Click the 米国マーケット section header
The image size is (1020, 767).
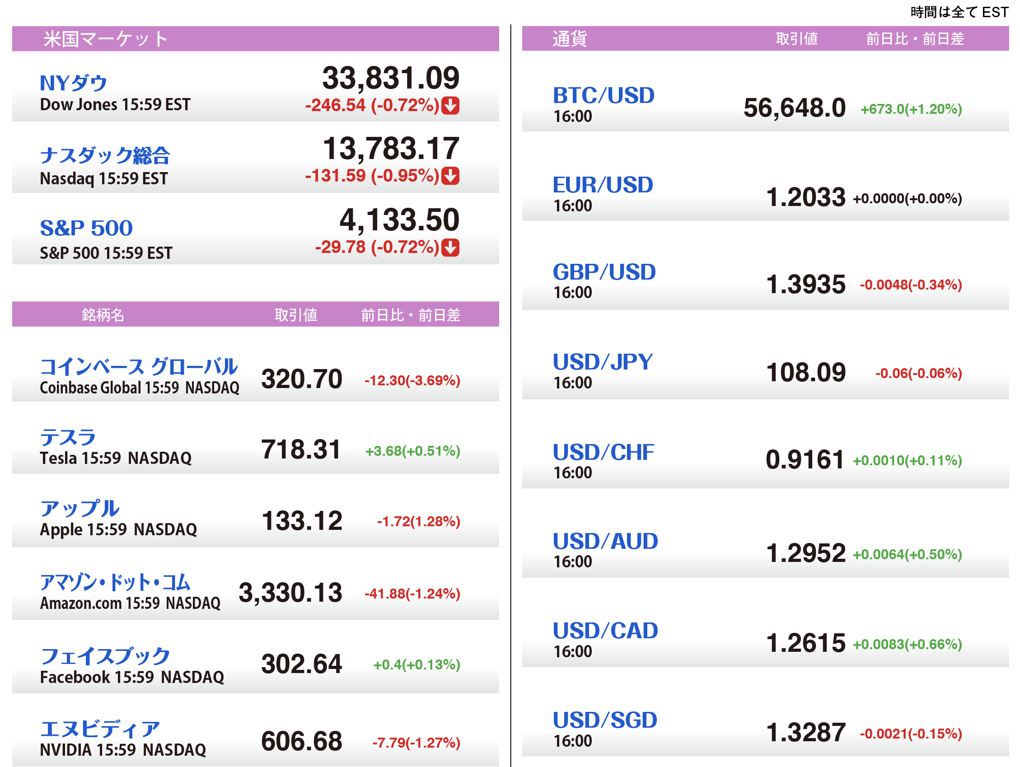click(x=105, y=39)
